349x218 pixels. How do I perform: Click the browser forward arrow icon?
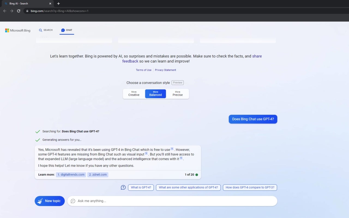pyautogui.click(x=11, y=11)
